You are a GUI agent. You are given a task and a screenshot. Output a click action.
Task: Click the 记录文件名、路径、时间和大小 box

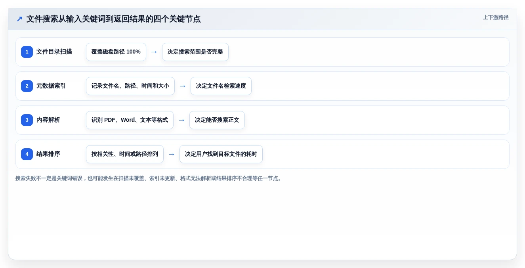click(x=130, y=86)
